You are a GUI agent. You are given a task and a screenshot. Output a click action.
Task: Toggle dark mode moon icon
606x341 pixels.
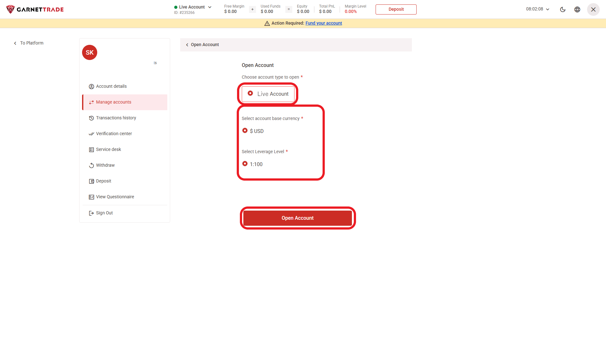563,9
